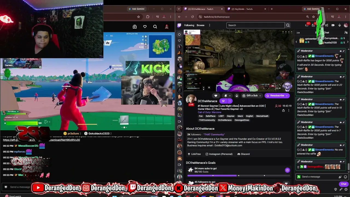The width and height of the screenshot is (350, 197).
Task: Click the Kick search icon in left window
Action: click(155, 27)
